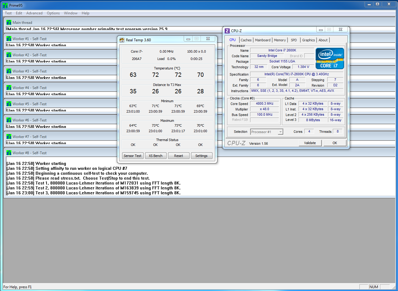Click the XS Bench button in Real Temp
The height and width of the screenshot is (291, 398).
coord(156,156)
